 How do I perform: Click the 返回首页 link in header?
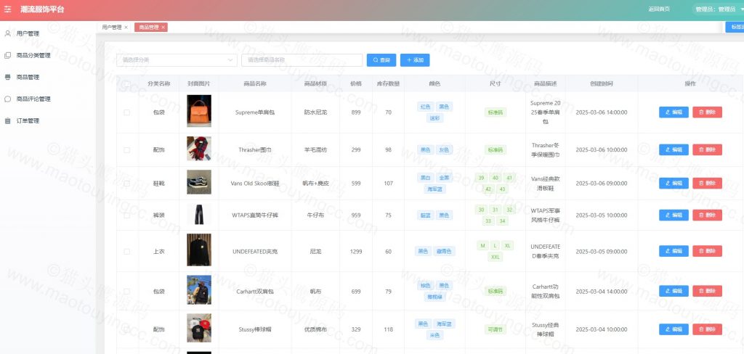click(x=659, y=9)
